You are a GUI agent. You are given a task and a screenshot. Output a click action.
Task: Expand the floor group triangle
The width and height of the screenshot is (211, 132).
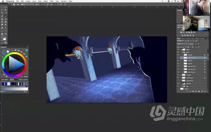click(182, 86)
